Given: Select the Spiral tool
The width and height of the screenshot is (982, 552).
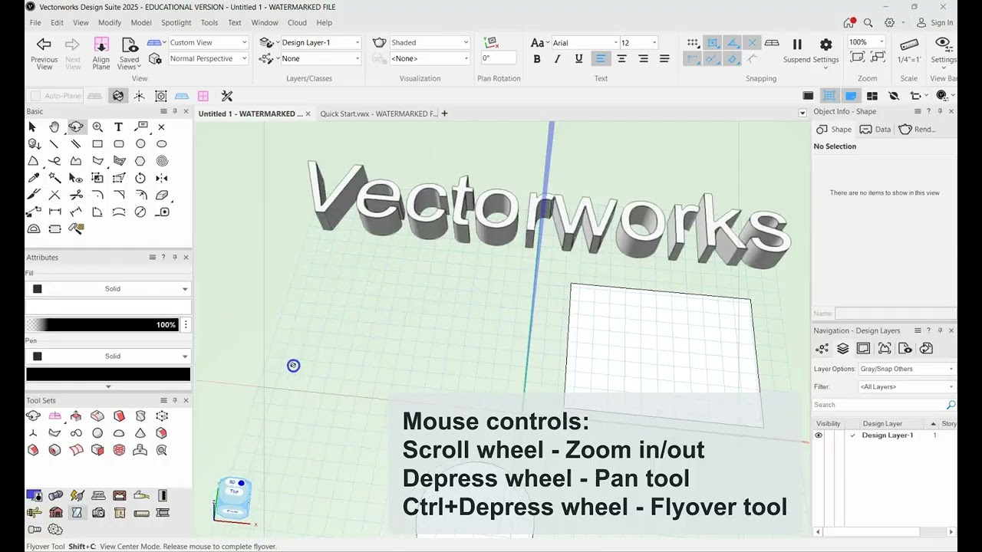Looking at the screenshot, I should [162, 161].
